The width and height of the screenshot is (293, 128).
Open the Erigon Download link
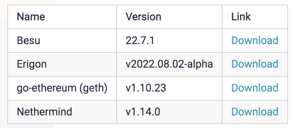pyautogui.click(x=255, y=64)
